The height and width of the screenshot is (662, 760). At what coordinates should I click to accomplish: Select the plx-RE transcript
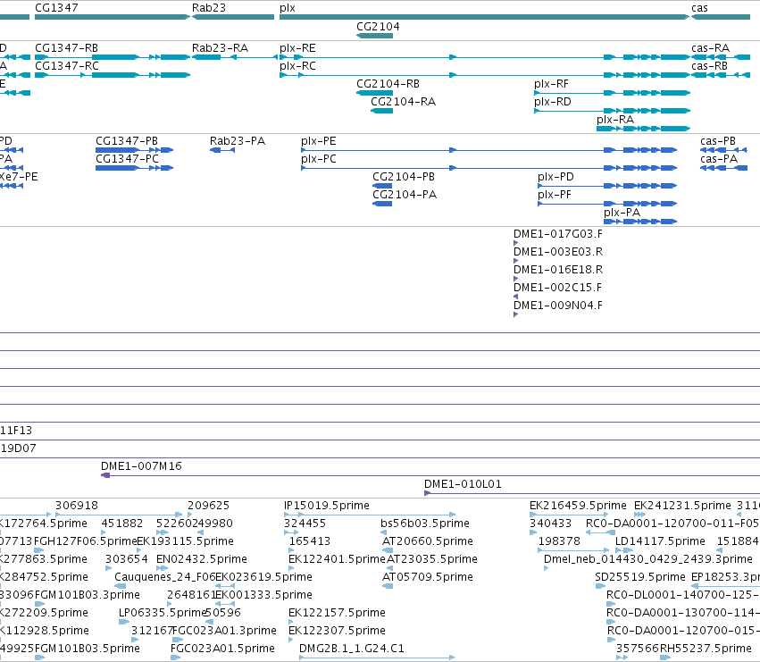pos(484,57)
